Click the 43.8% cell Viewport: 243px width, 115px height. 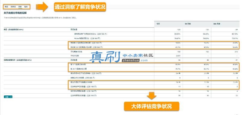206,47
